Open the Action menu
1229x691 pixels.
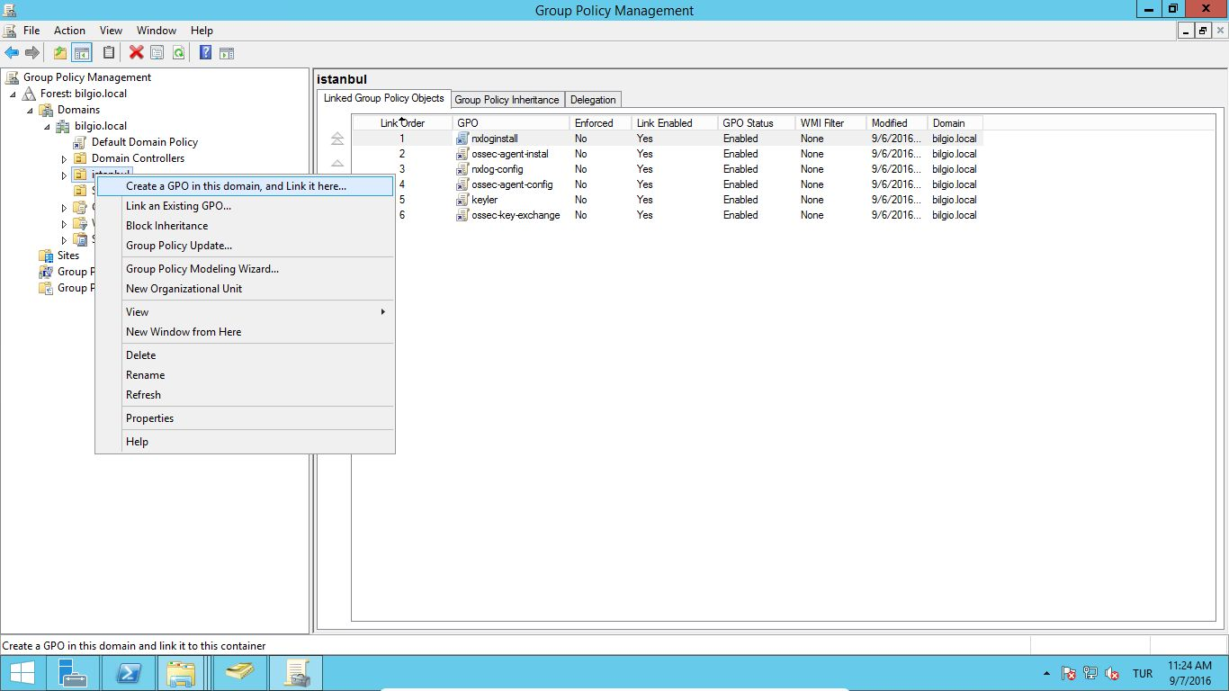pyautogui.click(x=69, y=31)
